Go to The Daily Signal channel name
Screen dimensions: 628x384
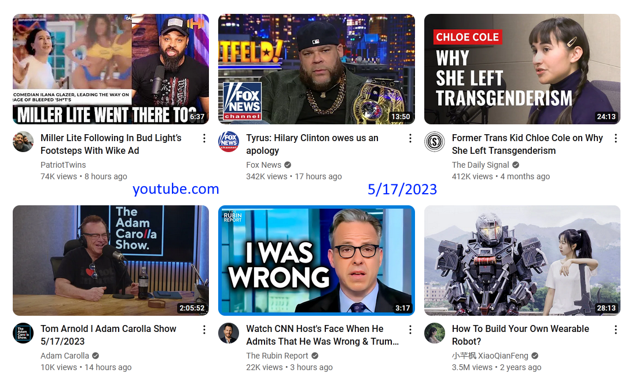tap(480, 165)
